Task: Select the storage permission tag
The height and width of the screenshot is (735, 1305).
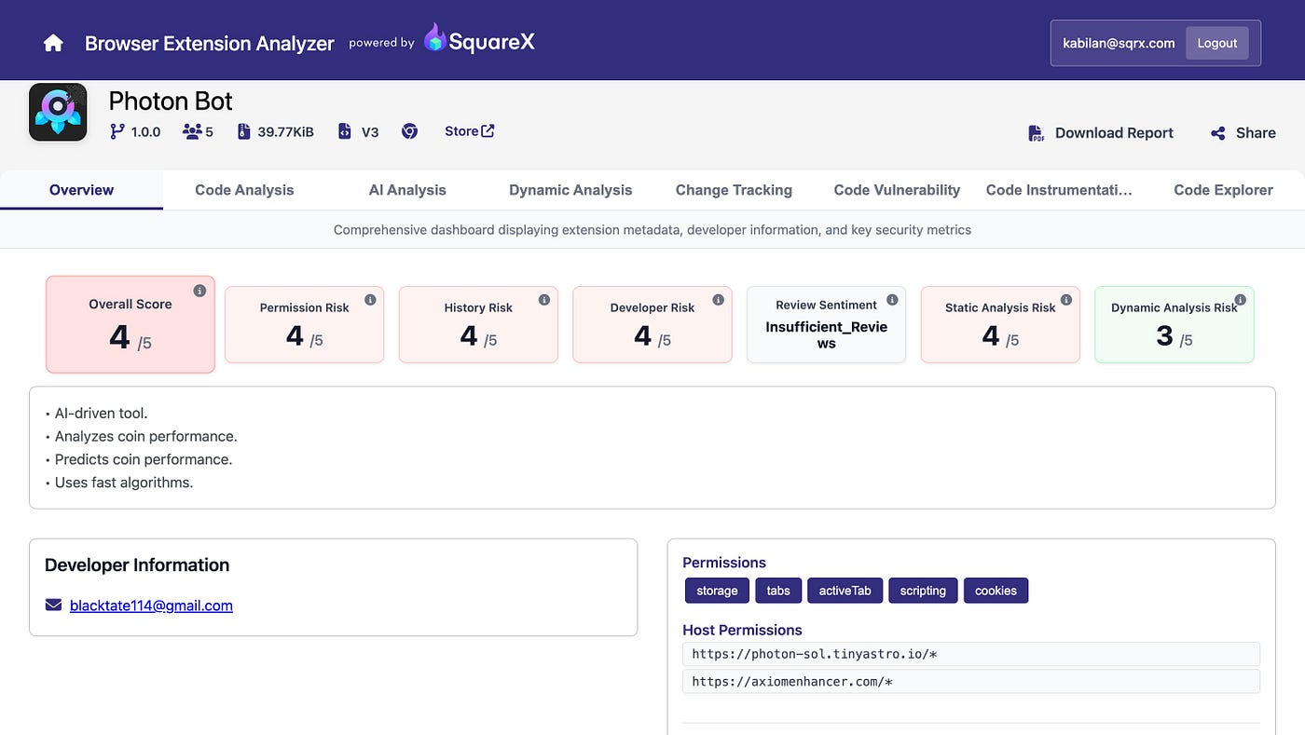Action: click(x=717, y=591)
